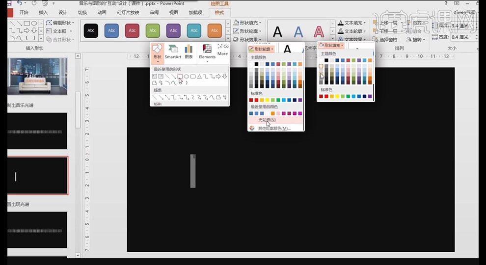486x265 pixels.
Task: Open the Elements add-in icon
Action: (x=207, y=52)
